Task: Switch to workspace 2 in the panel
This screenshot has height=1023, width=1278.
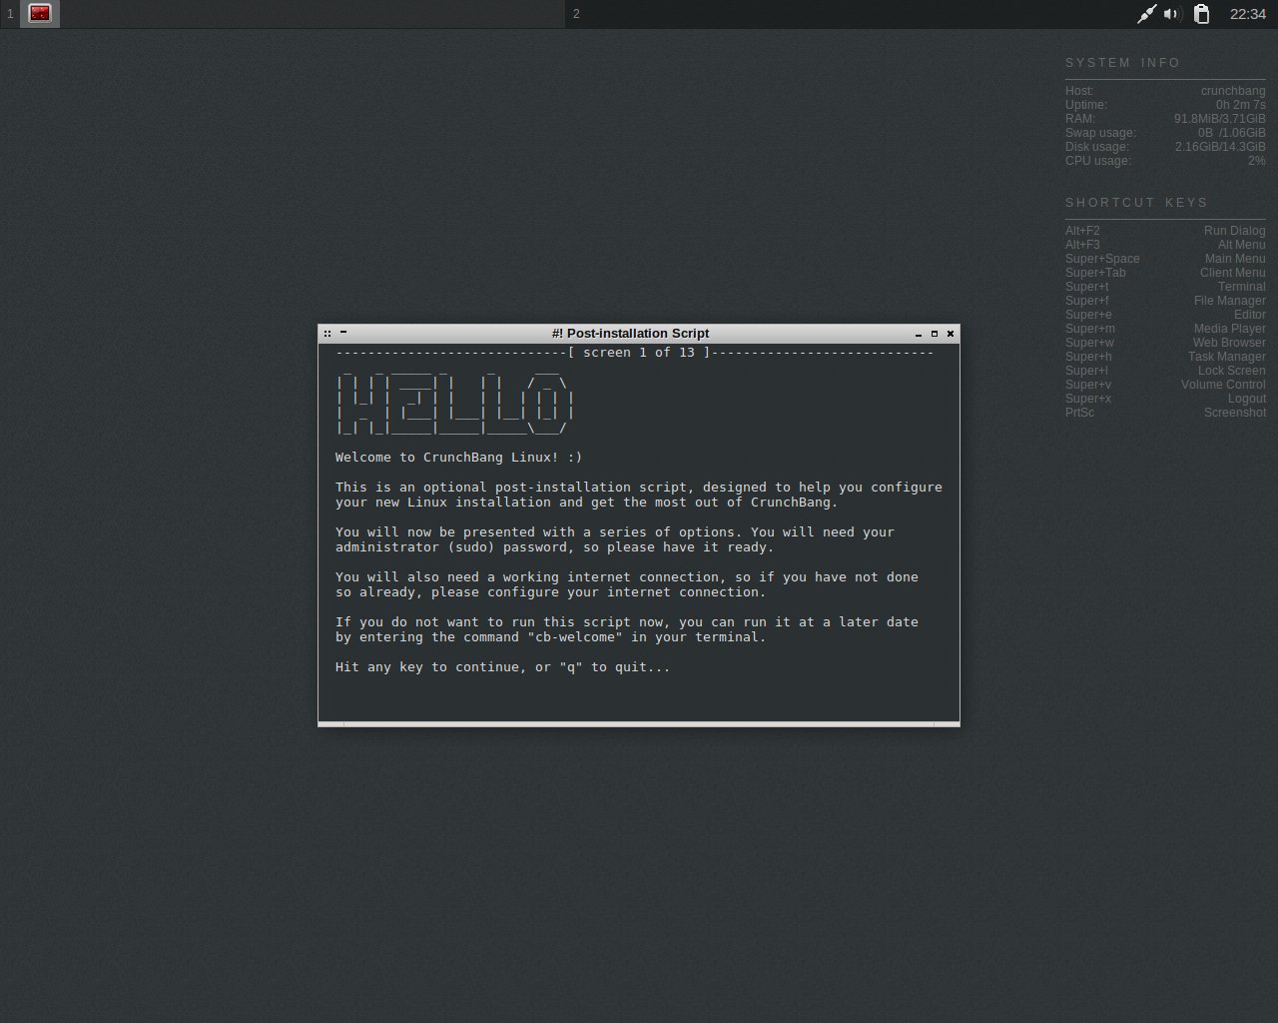Action: [x=576, y=14]
